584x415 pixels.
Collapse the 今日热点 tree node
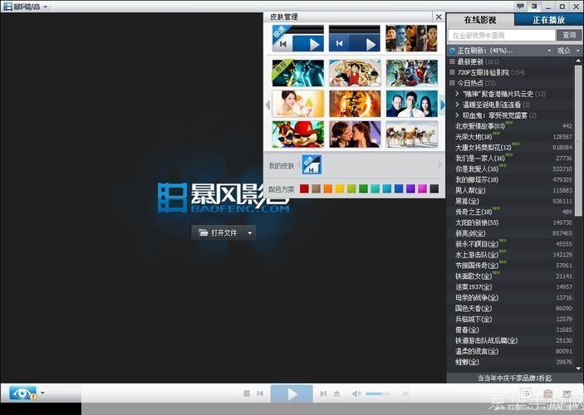452,83
